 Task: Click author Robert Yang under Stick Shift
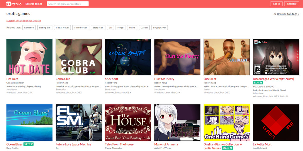[x=111, y=83]
